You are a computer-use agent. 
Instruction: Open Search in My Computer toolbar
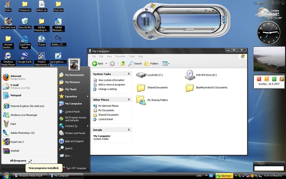(135, 64)
